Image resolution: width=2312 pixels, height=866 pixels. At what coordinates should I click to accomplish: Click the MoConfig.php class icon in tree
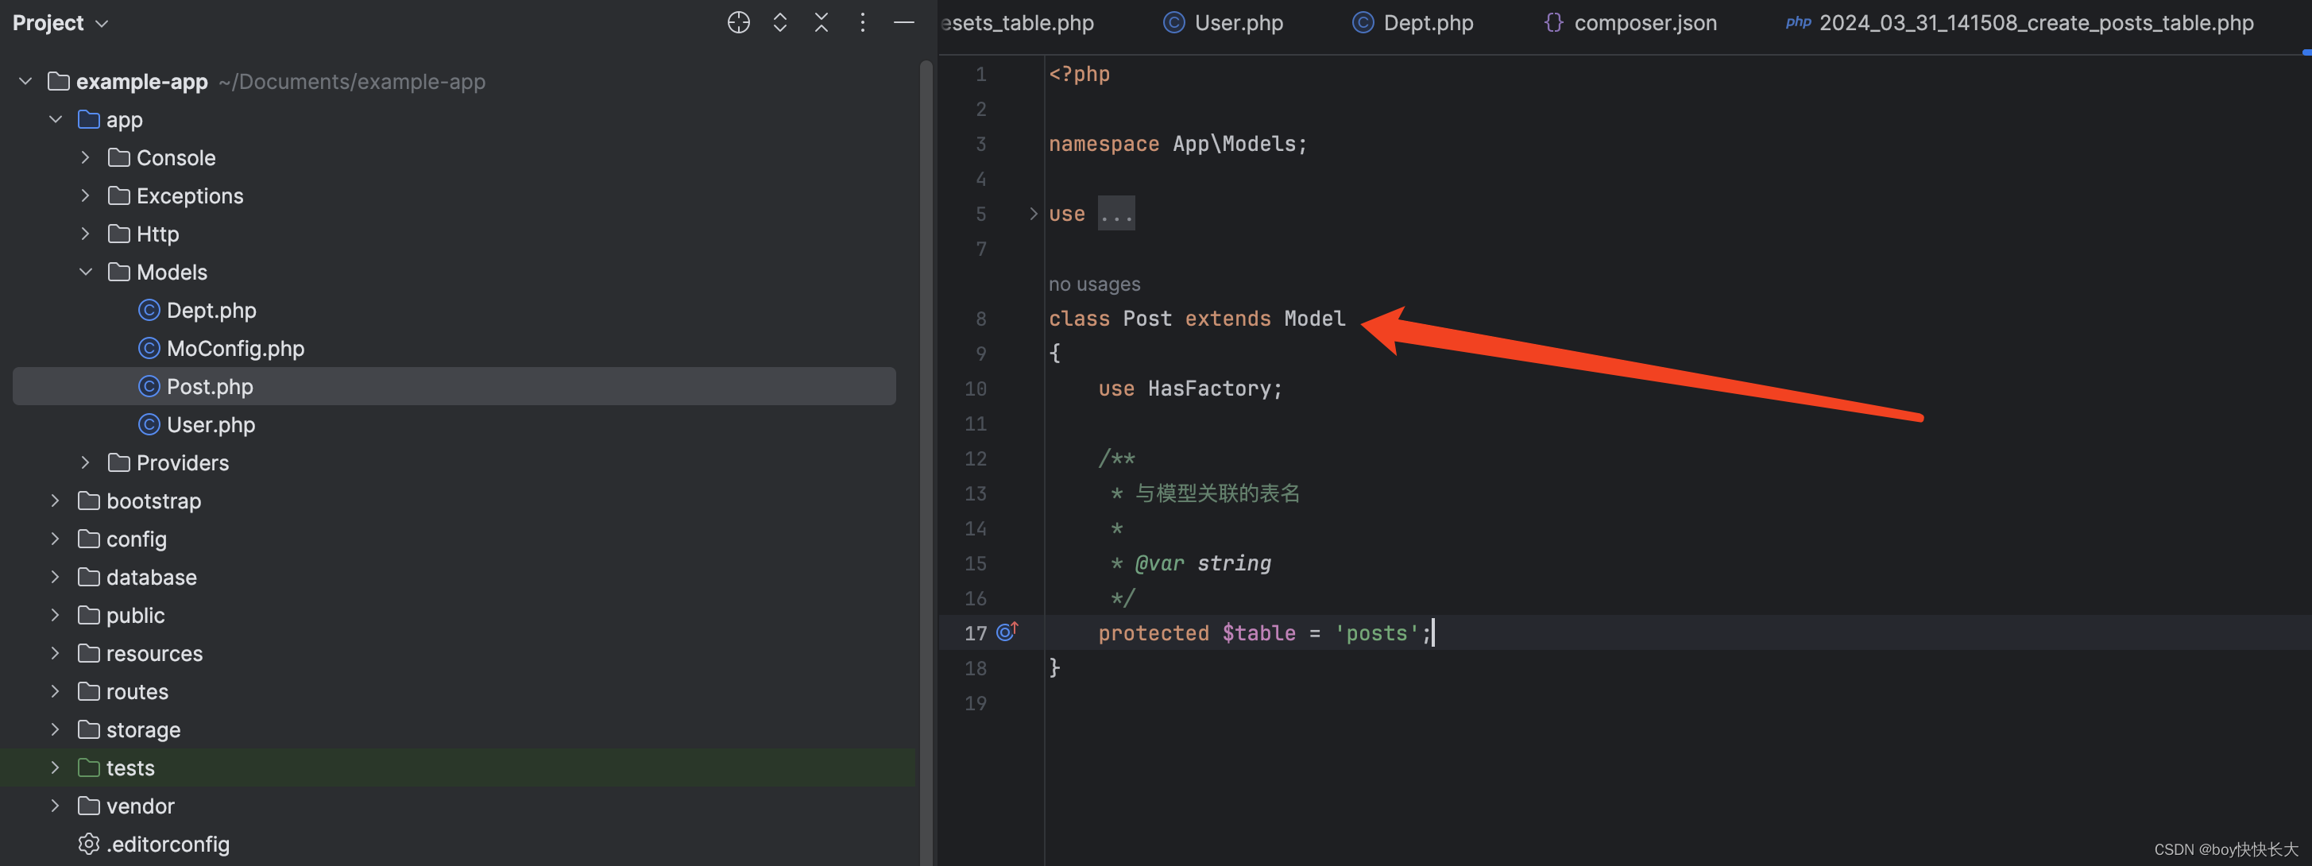[149, 348]
